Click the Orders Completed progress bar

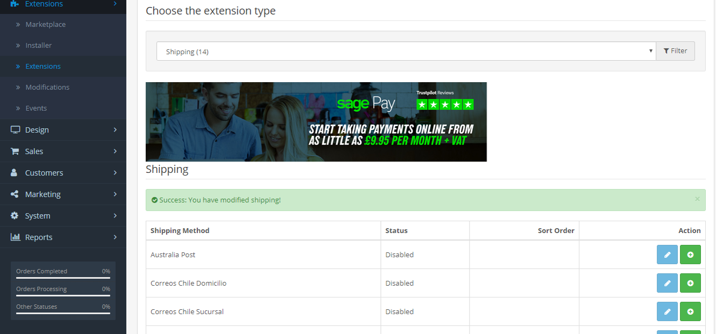63,278
